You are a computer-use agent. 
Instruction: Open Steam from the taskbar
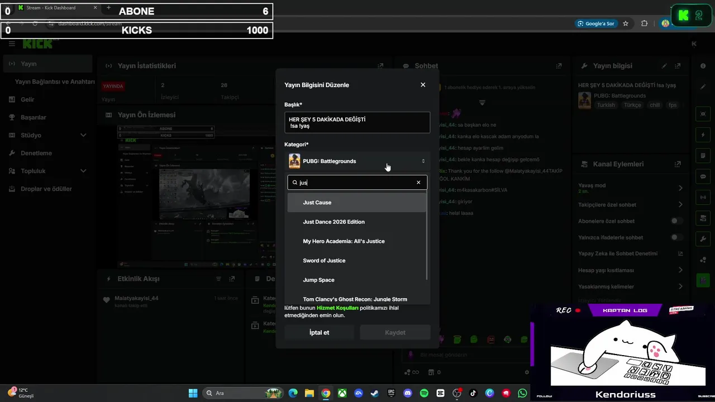(x=374, y=393)
